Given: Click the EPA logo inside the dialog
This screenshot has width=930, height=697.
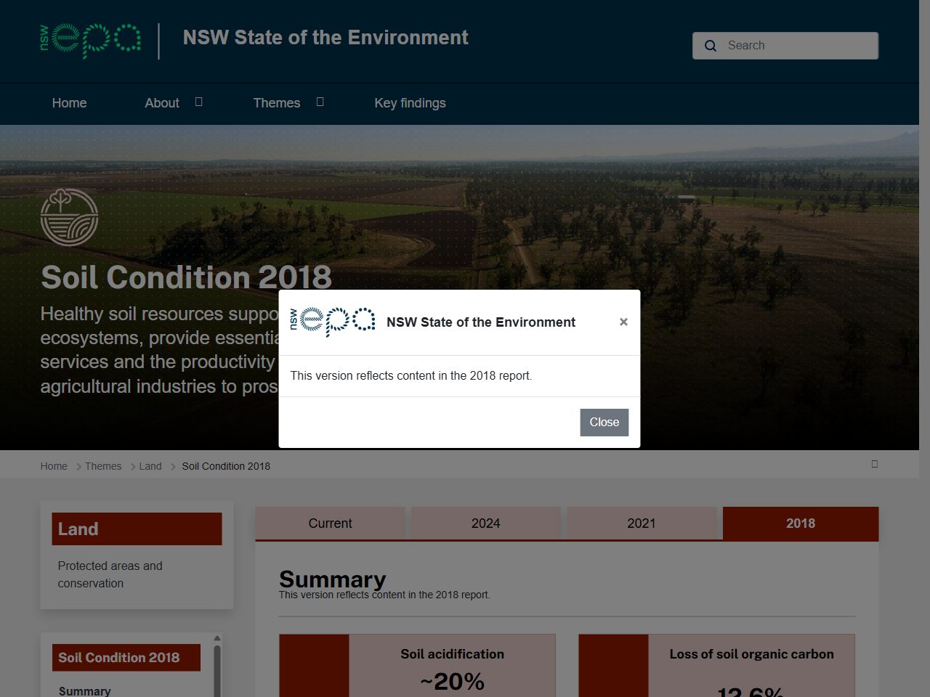Looking at the screenshot, I should coord(333,321).
